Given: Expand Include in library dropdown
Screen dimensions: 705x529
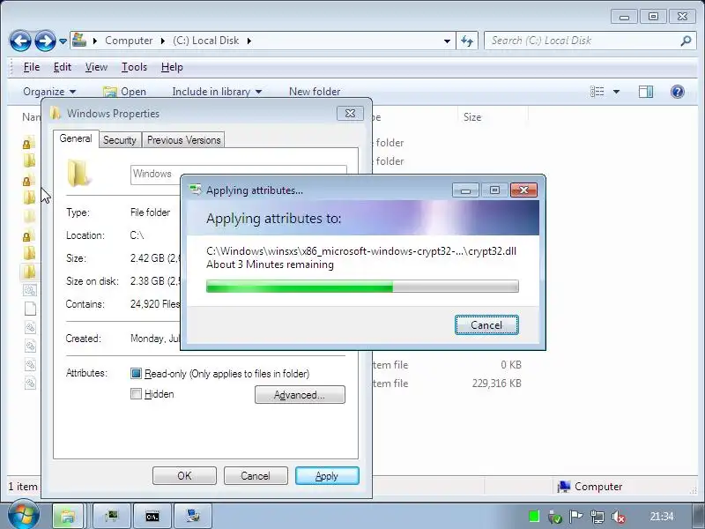Looking at the screenshot, I should click(217, 92).
